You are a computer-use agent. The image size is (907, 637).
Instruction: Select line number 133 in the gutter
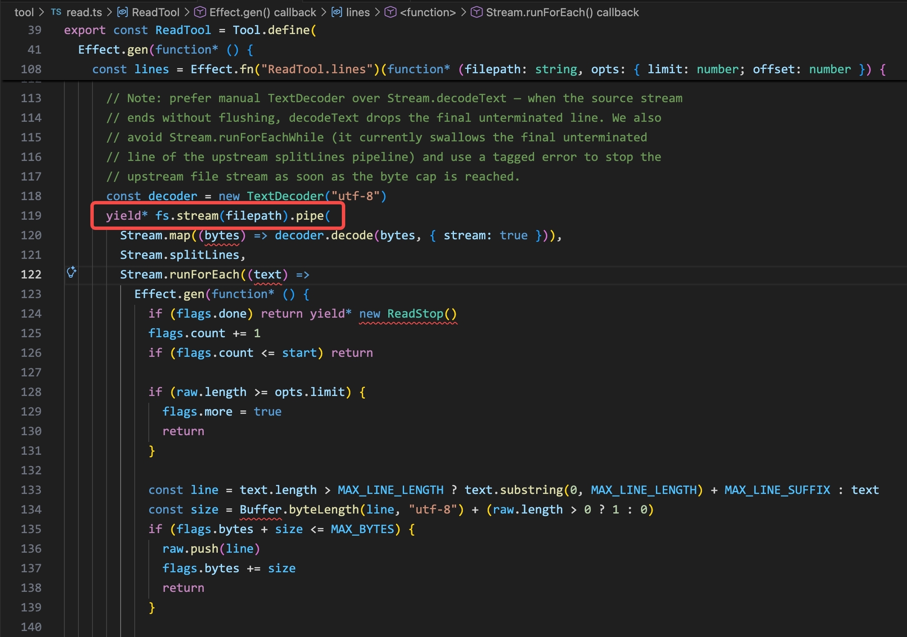point(31,490)
